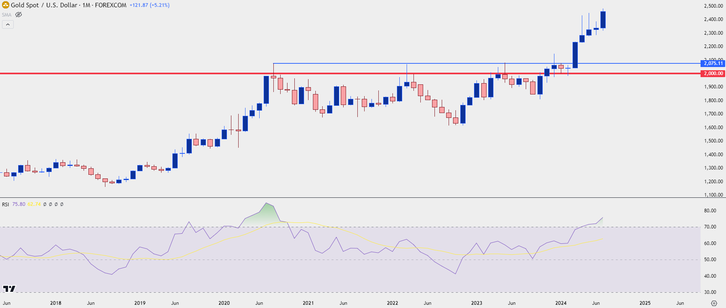Select the 2,000.00 red price label
The height and width of the screenshot is (308, 726).
click(x=713, y=73)
